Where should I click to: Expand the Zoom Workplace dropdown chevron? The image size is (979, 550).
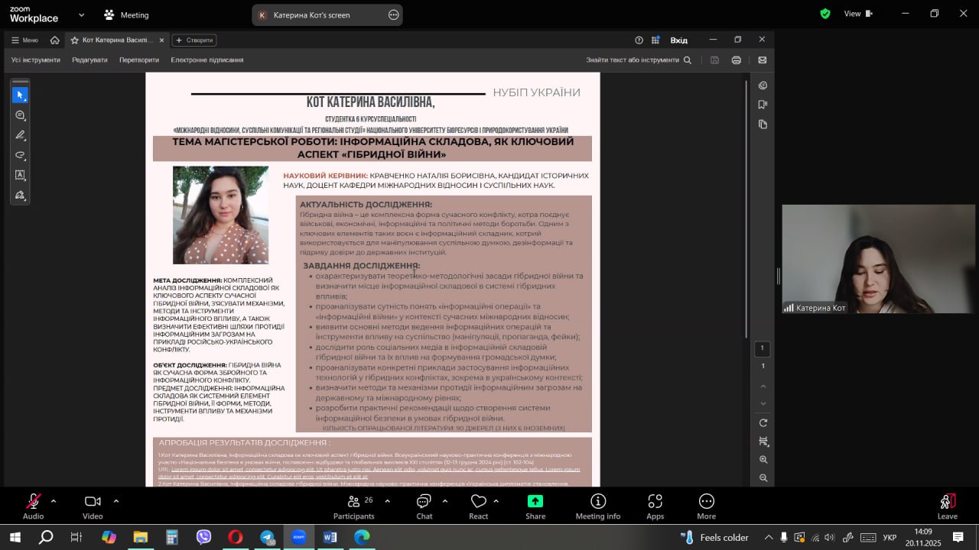coord(82,15)
